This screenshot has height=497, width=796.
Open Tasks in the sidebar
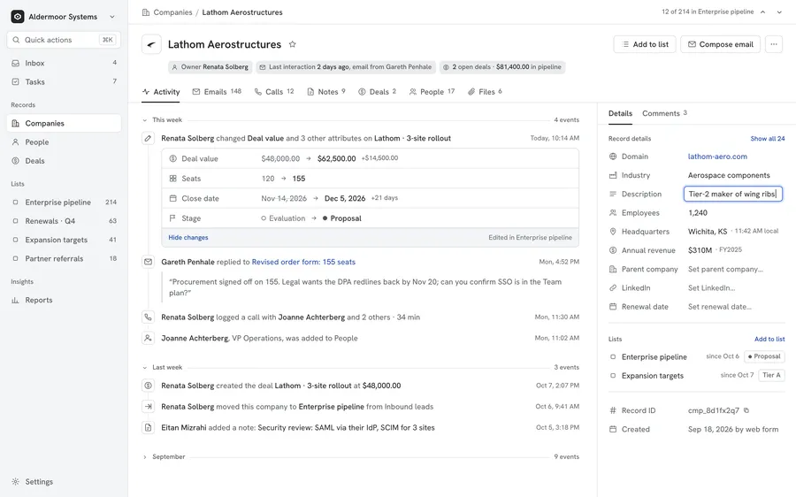coord(64,81)
